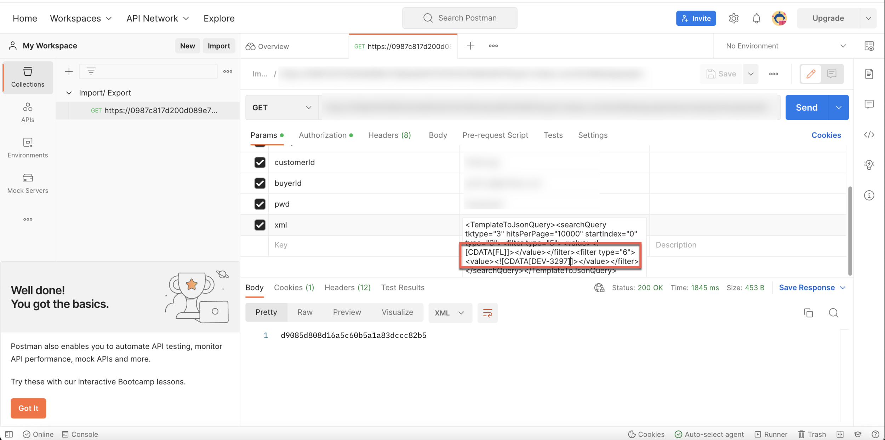Open the Send button options arrow
The height and width of the screenshot is (440, 885).
pyautogui.click(x=838, y=108)
